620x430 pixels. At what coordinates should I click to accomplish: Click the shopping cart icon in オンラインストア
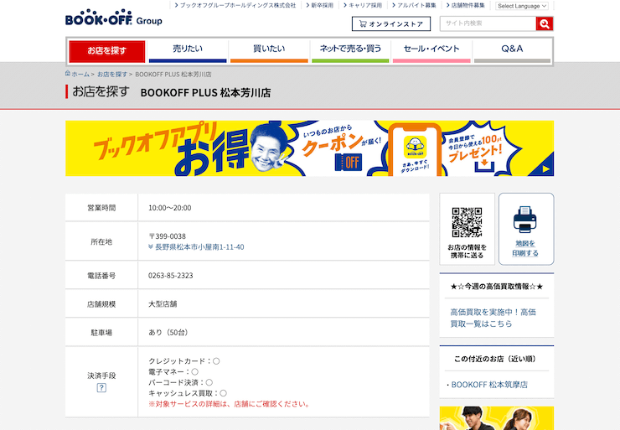coord(363,23)
